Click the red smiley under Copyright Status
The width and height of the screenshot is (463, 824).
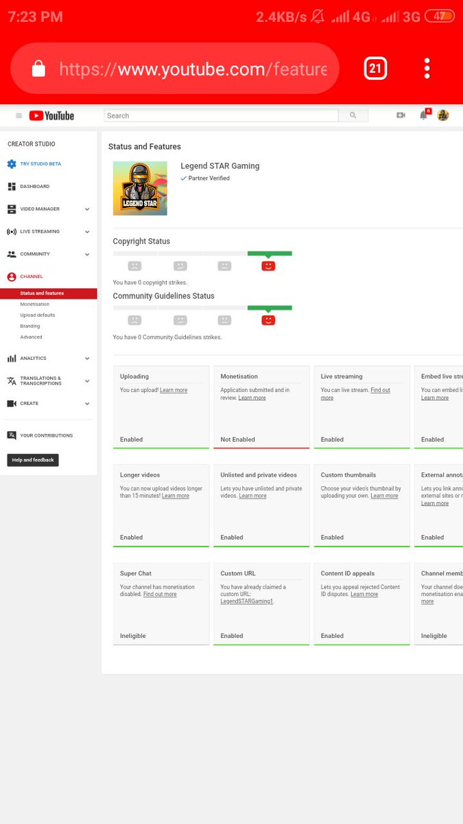coord(268,266)
